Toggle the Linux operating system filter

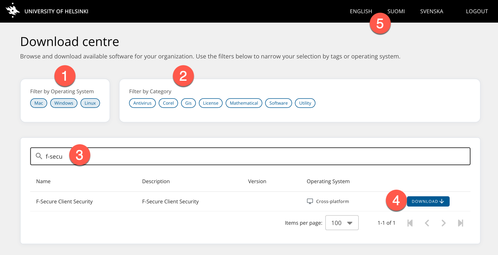tap(90, 103)
